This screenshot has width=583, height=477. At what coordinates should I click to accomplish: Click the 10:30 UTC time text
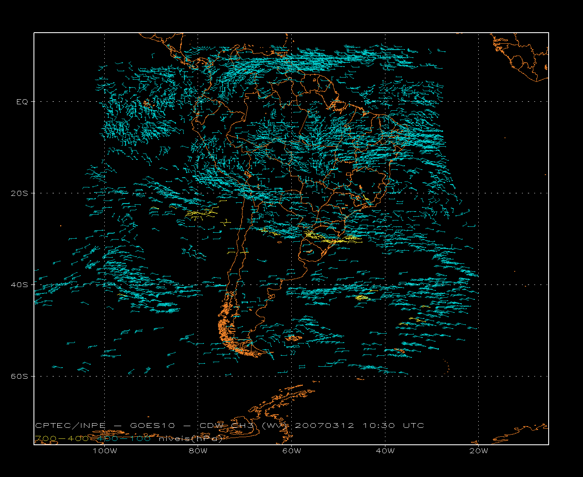click(393, 425)
